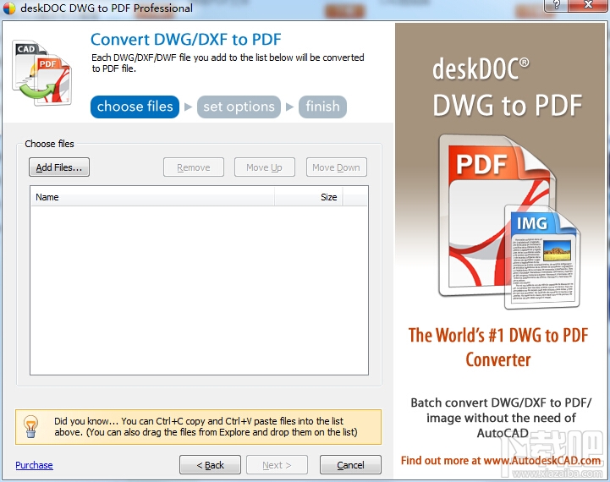Click the deskDOC title bar logo icon
The height and width of the screenshot is (482, 610).
click(x=9, y=8)
